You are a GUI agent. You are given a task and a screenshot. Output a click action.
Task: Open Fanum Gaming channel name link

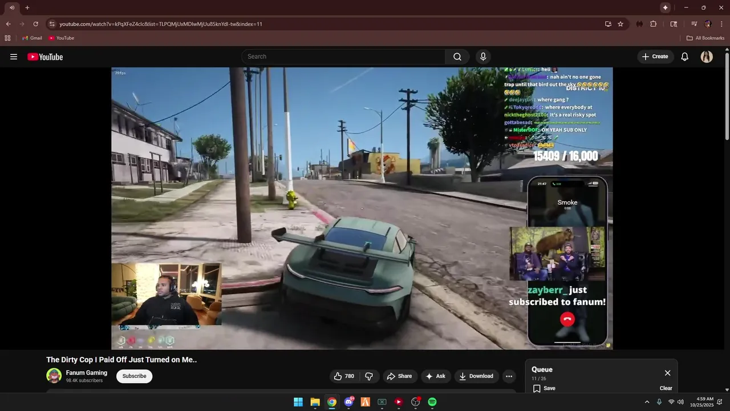coord(87,373)
